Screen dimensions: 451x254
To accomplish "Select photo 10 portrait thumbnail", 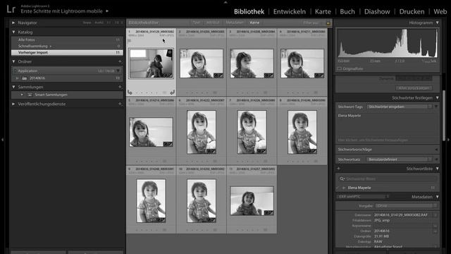I will tap(202, 201).
